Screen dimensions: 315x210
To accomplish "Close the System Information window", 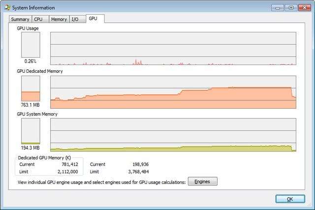I will click(x=305, y=7).
